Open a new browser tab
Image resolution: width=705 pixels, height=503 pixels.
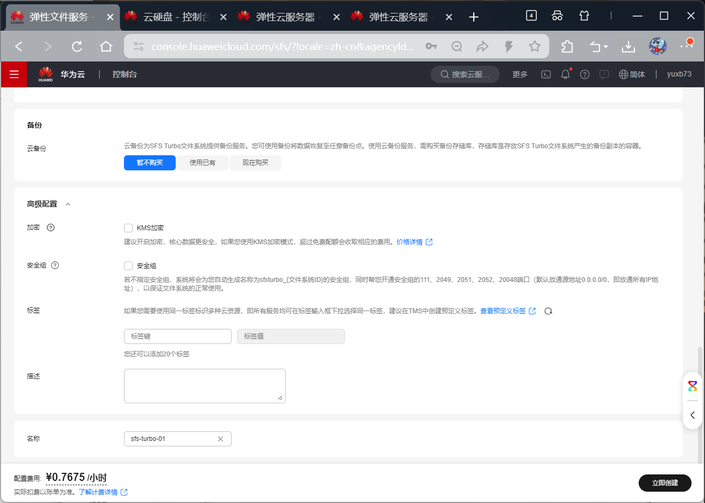point(474,17)
